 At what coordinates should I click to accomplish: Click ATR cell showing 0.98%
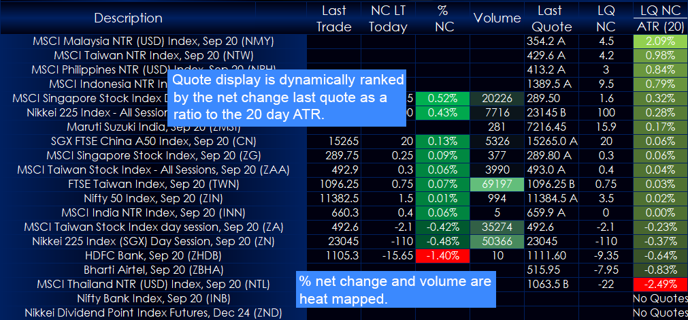(660, 56)
